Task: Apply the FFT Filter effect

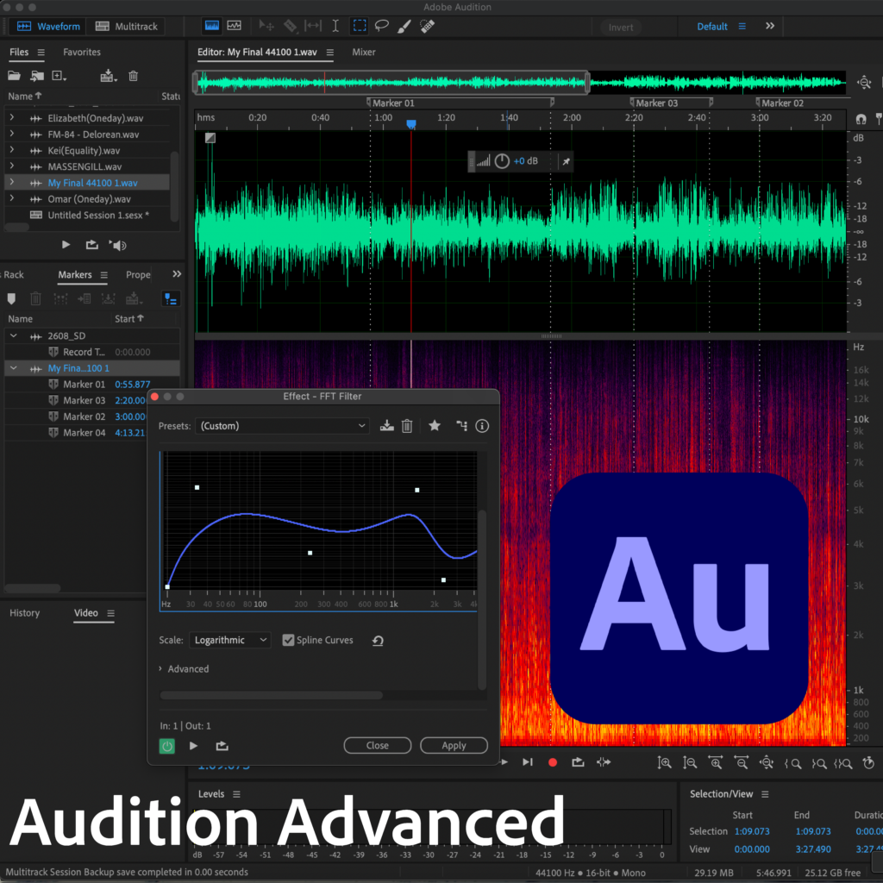Action: click(x=454, y=745)
